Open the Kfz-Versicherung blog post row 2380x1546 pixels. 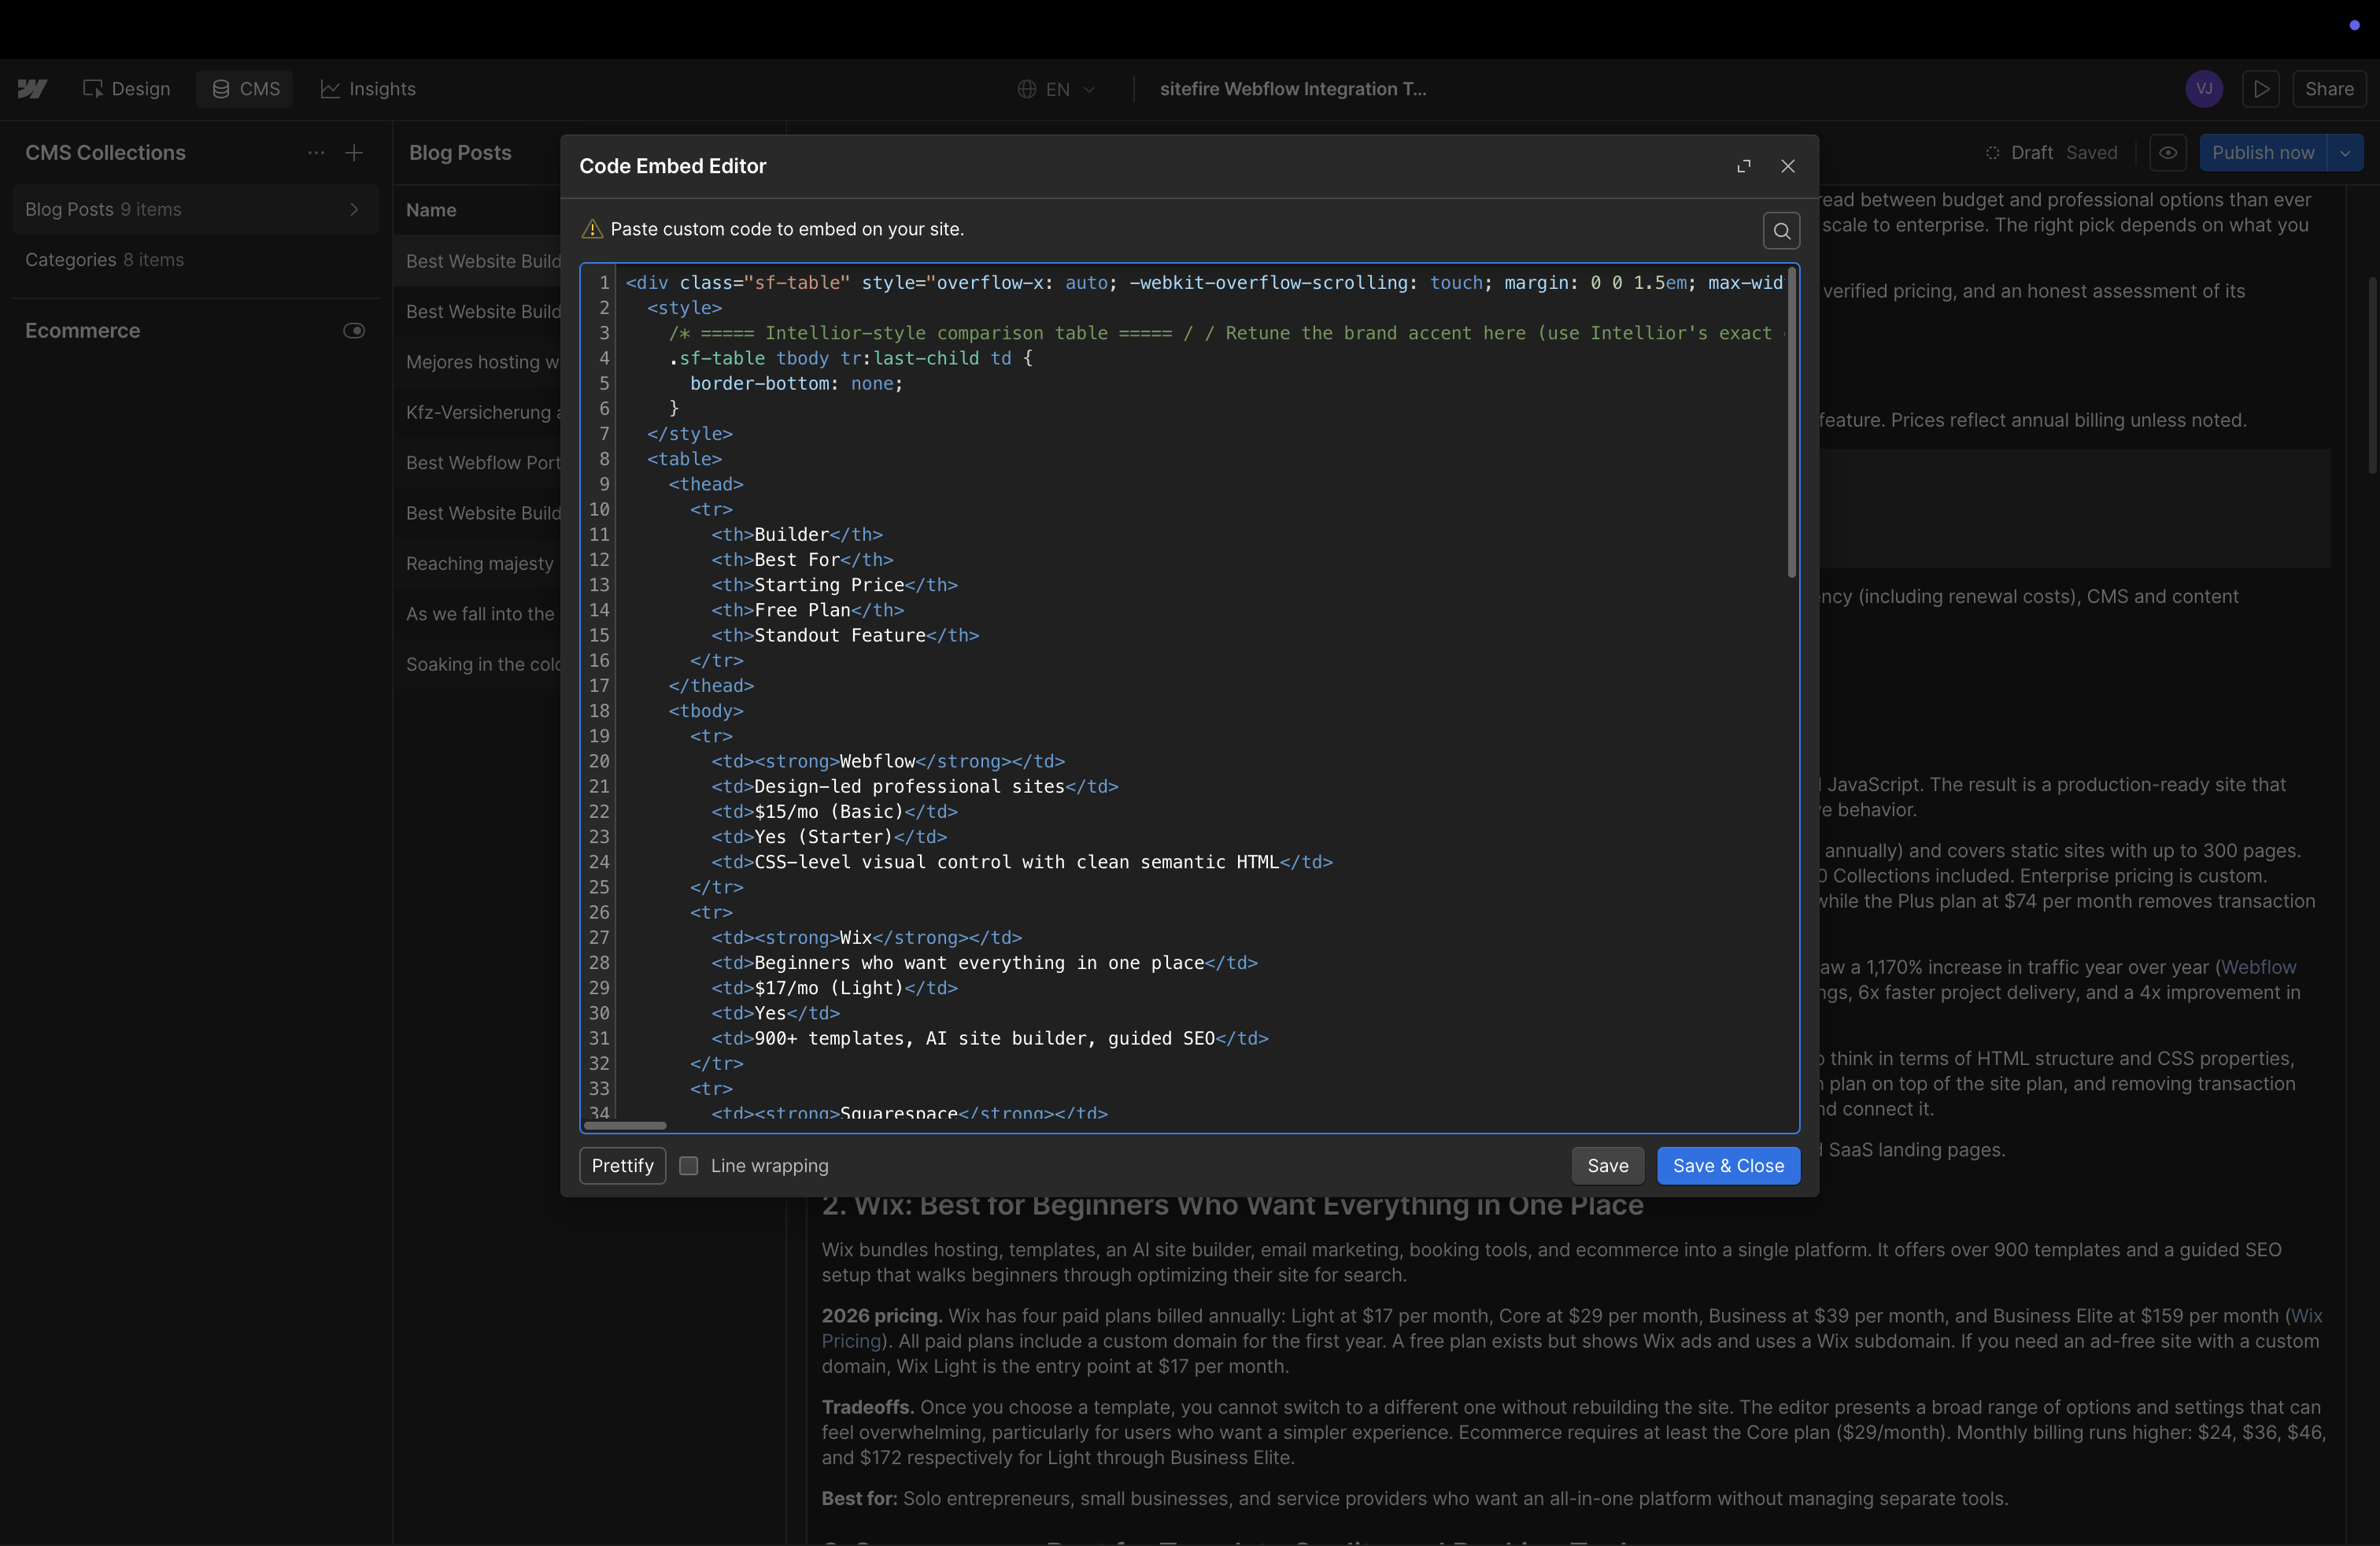click(483, 412)
